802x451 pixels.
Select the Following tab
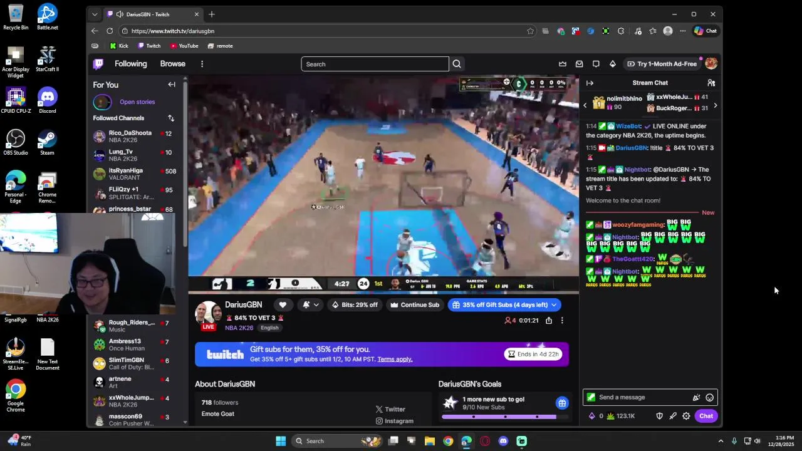click(x=130, y=64)
